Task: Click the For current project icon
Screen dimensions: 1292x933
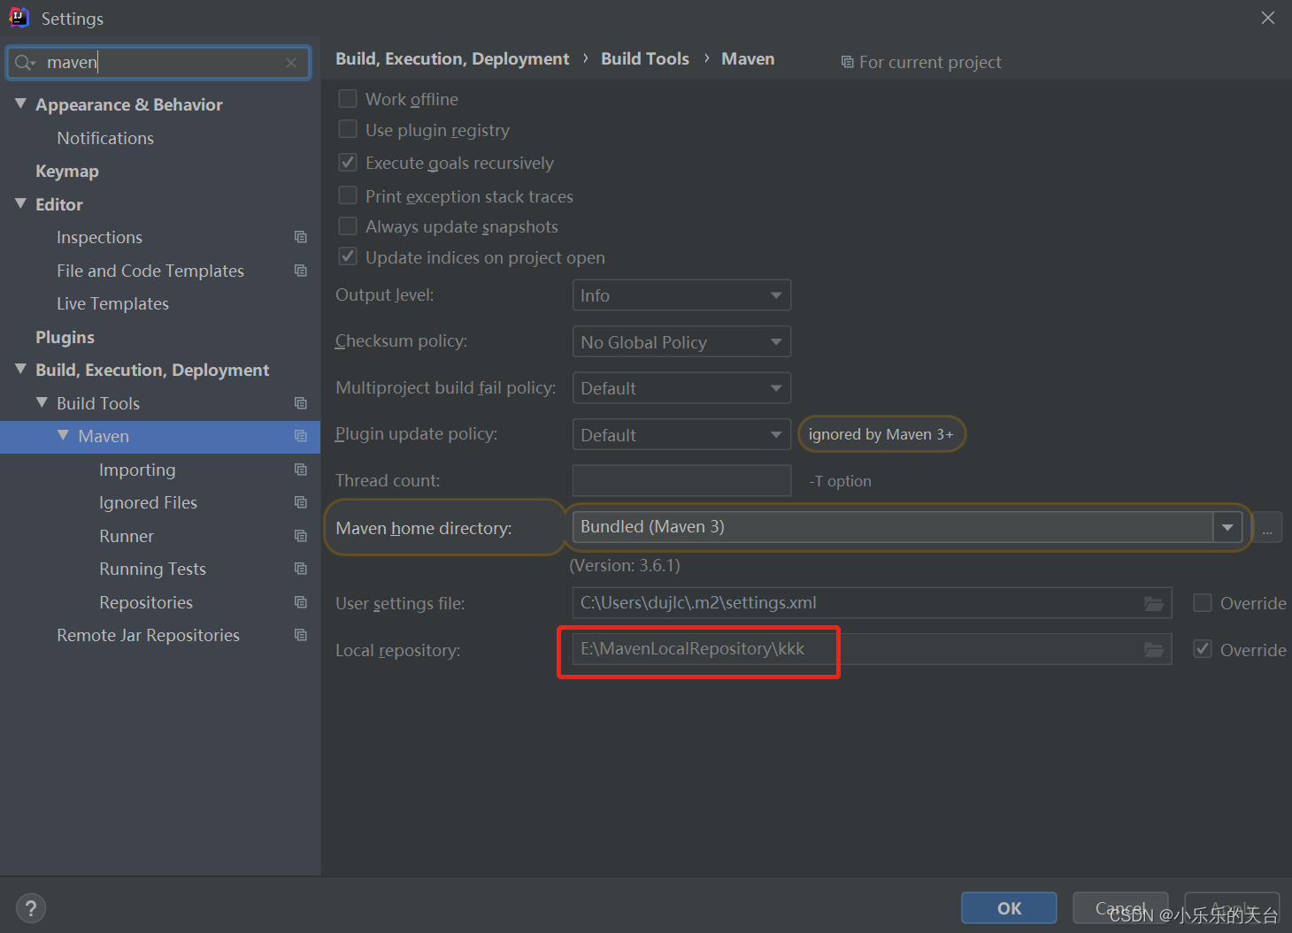Action: click(x=848, y=62)
